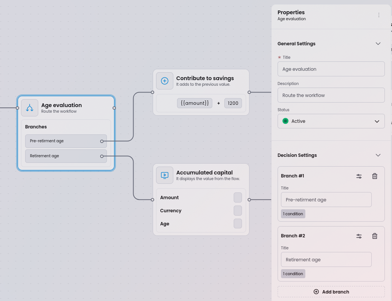Click the 1 condition badge under Branch #1
This screenshot has height=301, width=392.
coord(293,214)
